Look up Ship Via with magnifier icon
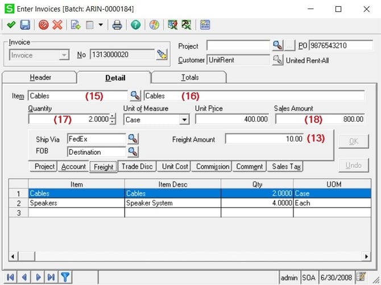381x285 pixels. click(x=132, y=138)
